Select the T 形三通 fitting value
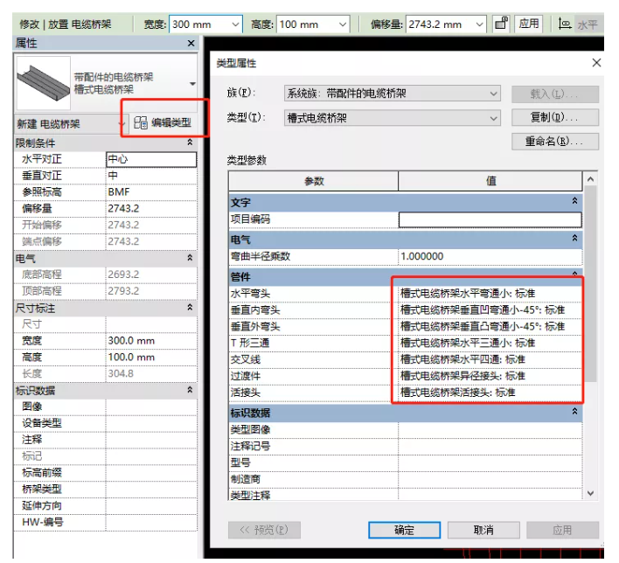 (x=490, y=343)
